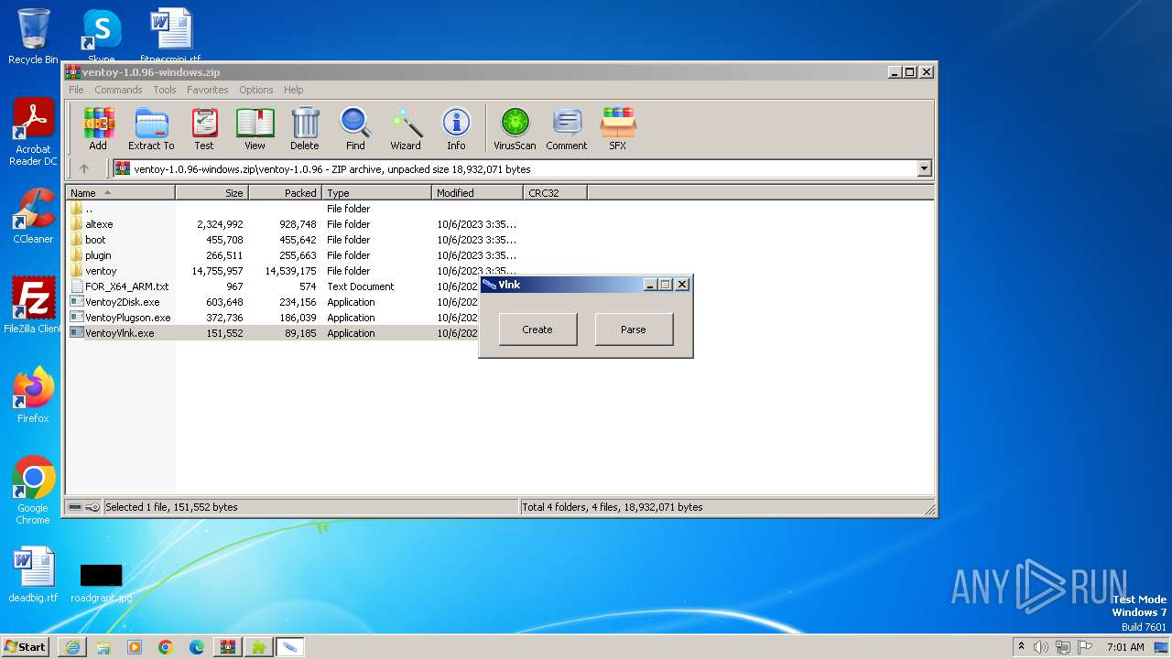This screenshot has width=1172, height=659.
Task: Click the taskbar clock 7:01 AM
Action: click(1125, 647)
